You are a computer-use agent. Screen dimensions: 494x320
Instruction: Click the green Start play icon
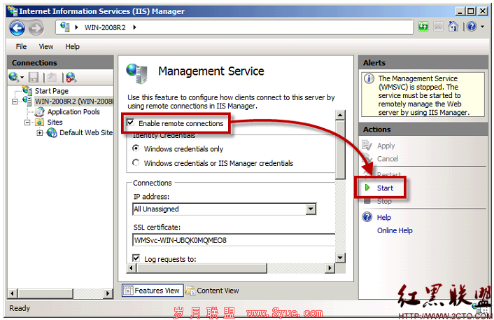tap(367, 188)
